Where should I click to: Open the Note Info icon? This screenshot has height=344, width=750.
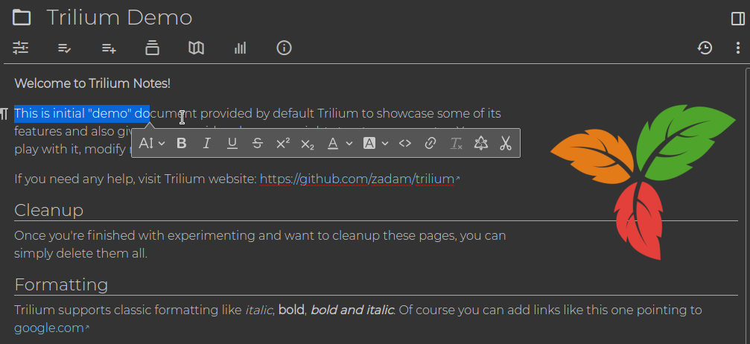coord(284,48)
